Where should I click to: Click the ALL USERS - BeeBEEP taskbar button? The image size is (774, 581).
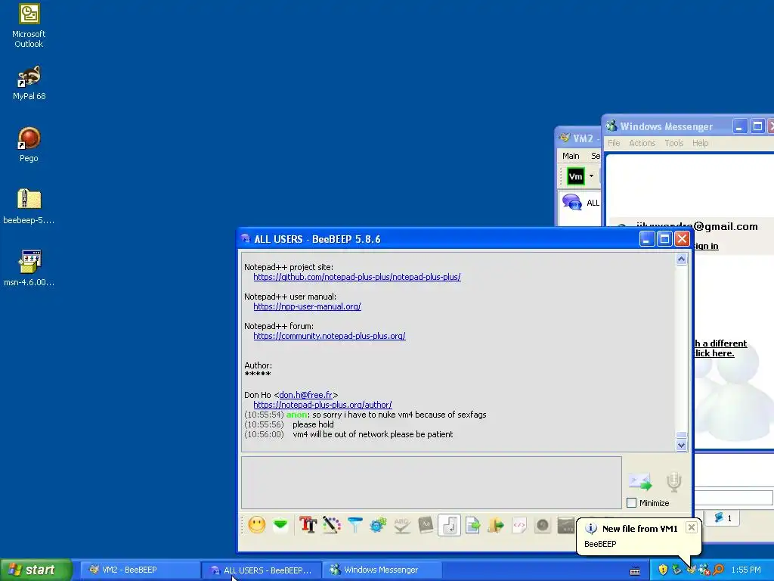pyautogui.click(x=262, y=570)
